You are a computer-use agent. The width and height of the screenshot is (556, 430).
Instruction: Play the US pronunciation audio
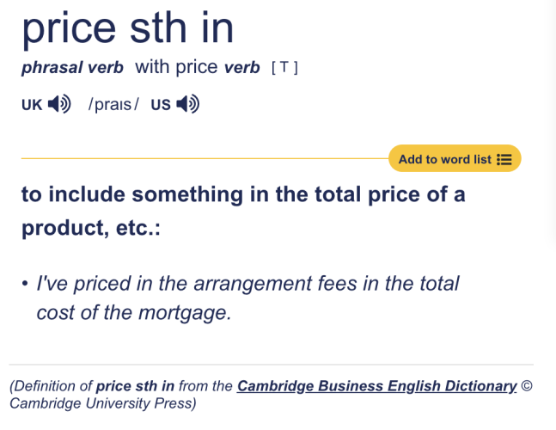tap(188, 104)
